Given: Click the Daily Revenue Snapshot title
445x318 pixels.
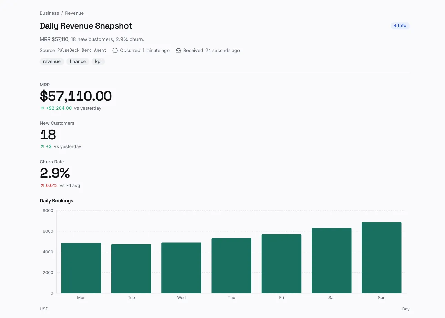Looking at the screenshot, I should pyautogui.click(x=86, y=26).
